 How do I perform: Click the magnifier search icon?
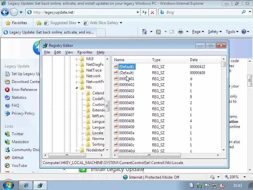click(x=244, y=12)
